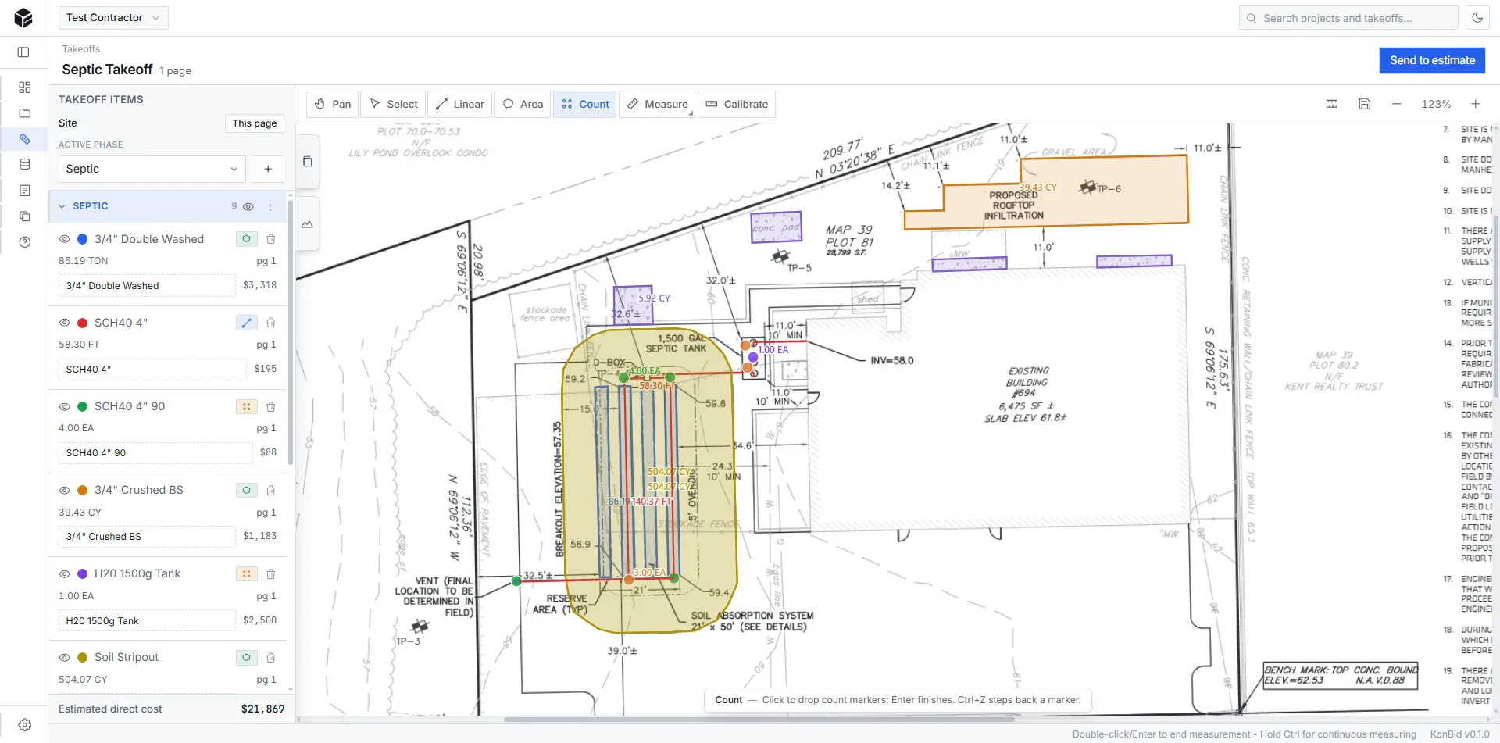Viewport: 1500px width, 743px height.
Task: Toggle dark mode moon icon
Action: tap(1477, 18)
